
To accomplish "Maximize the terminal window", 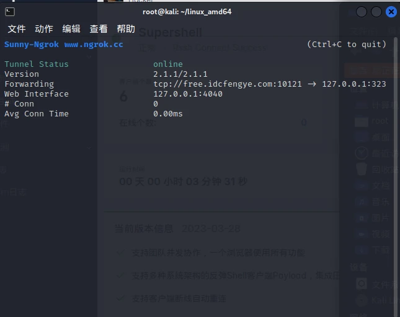I will [376, 12].
